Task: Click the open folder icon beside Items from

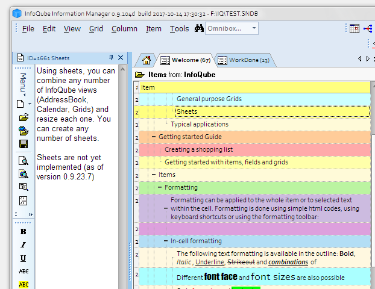Action: tap(140, 75)
